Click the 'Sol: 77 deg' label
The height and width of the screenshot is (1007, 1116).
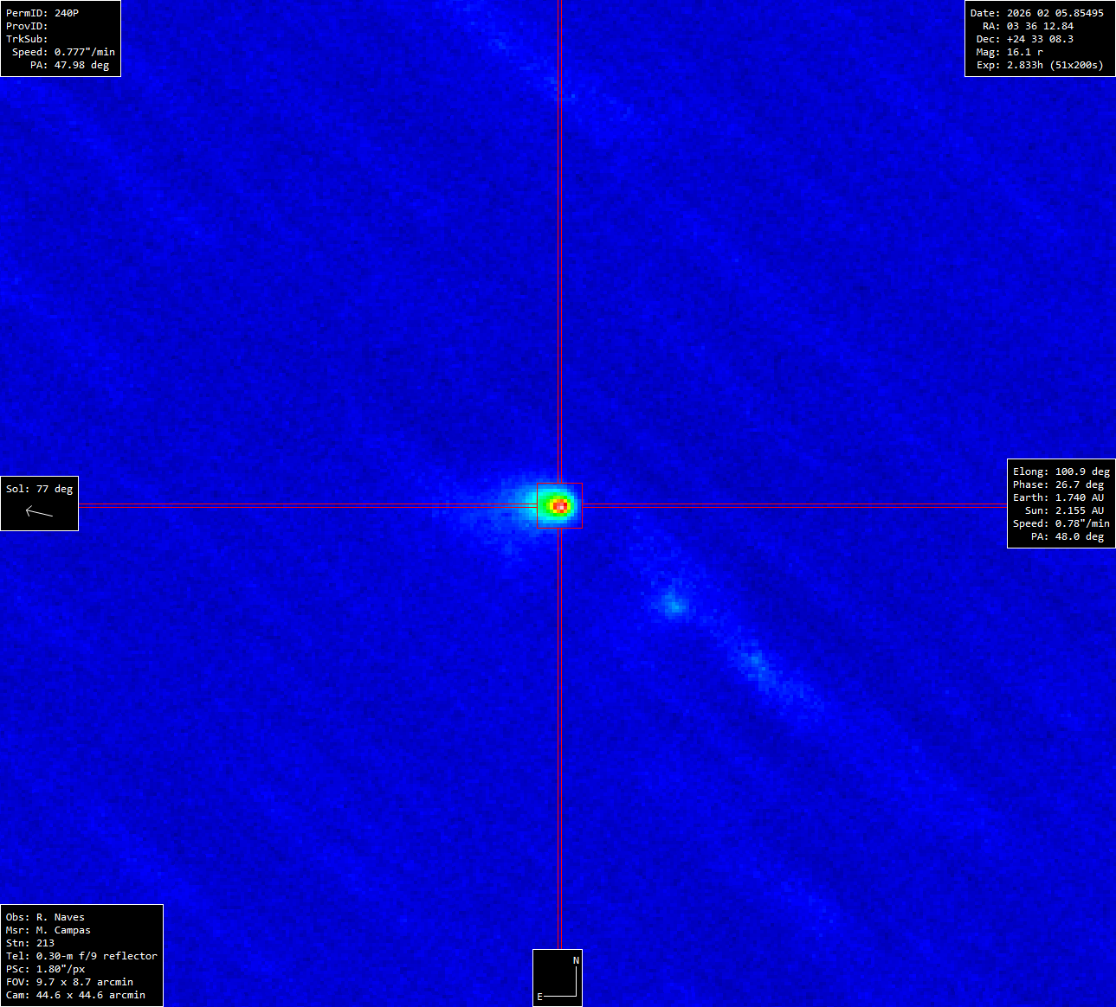[x=39, y=489]
